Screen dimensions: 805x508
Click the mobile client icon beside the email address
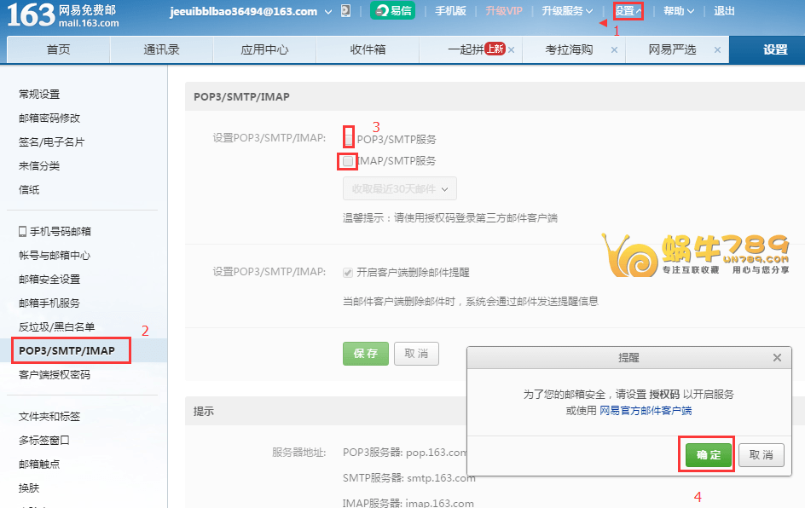[x=347, y=13]
